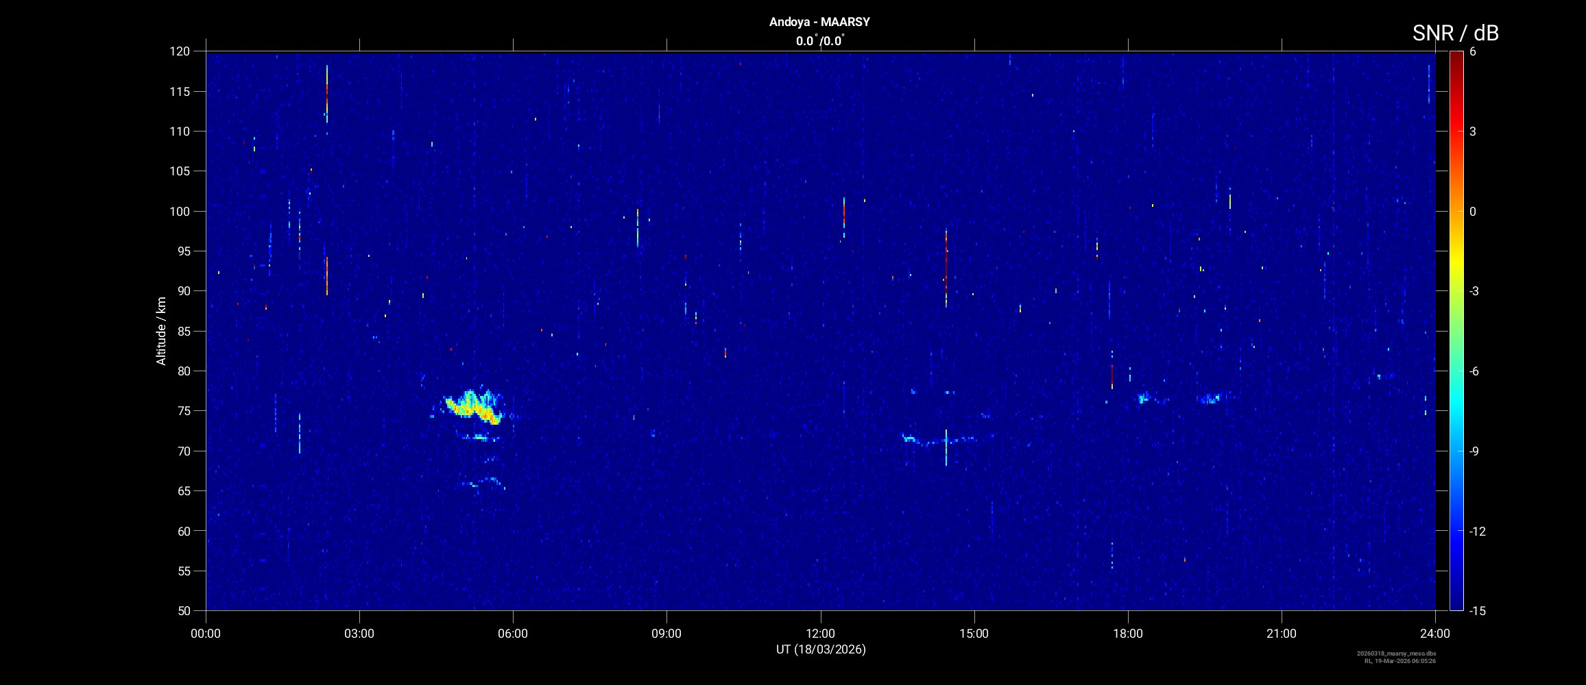Screen dimensions: 1586x685
Task: Click the 75 altitude tick label
Action: [182, 411]
